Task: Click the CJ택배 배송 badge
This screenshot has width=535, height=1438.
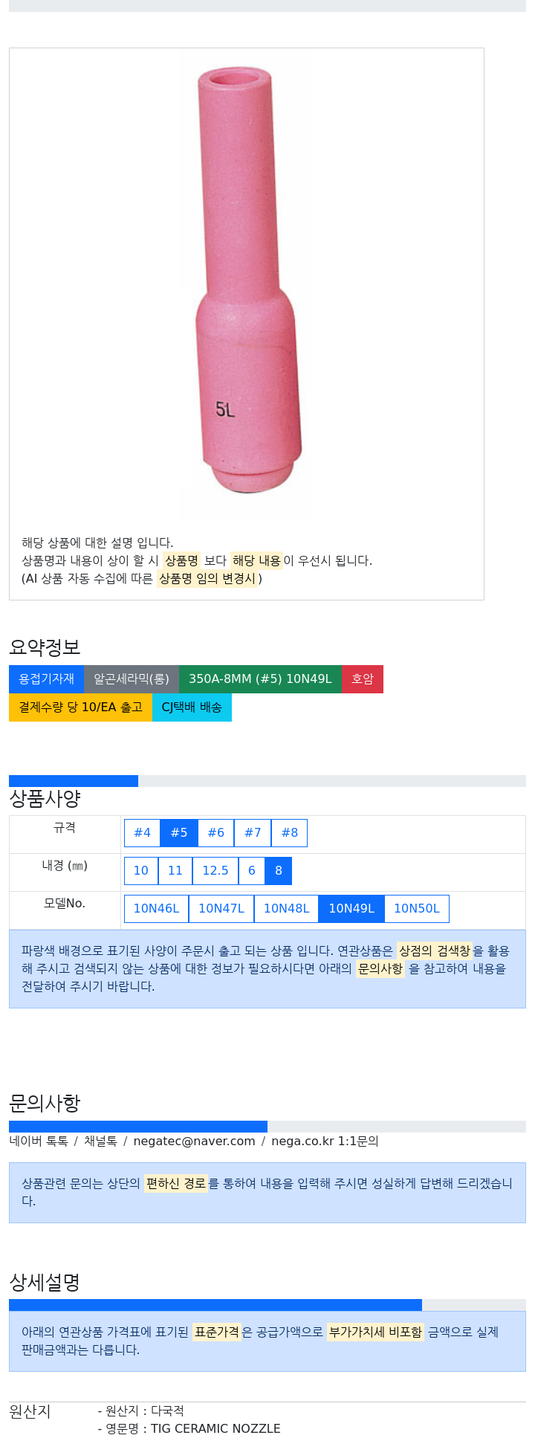Action: (x=192, y=707)
